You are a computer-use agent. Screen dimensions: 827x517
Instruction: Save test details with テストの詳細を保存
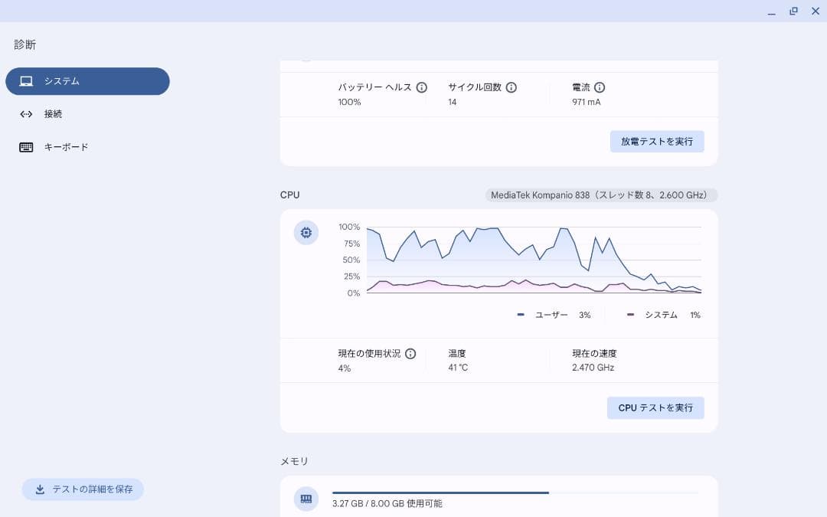83,489
